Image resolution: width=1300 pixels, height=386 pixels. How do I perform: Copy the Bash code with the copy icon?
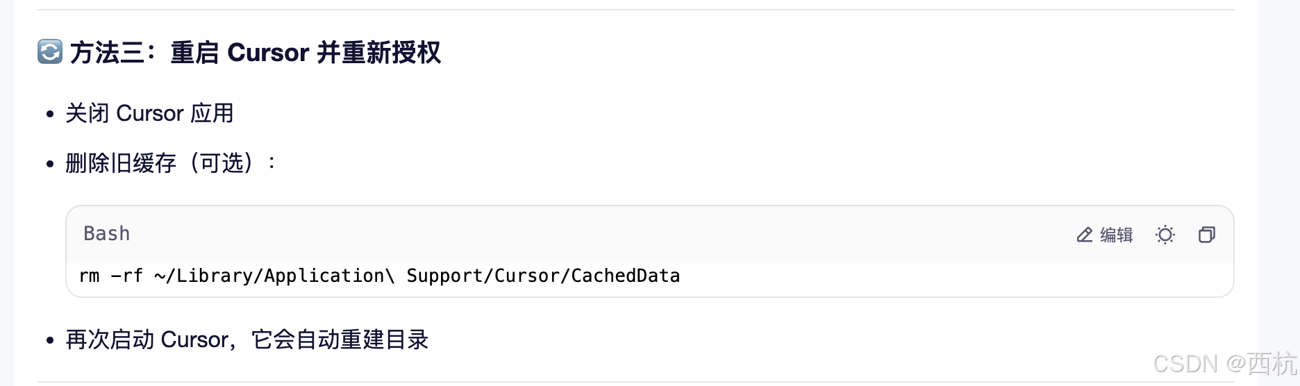click(1207, 235)
